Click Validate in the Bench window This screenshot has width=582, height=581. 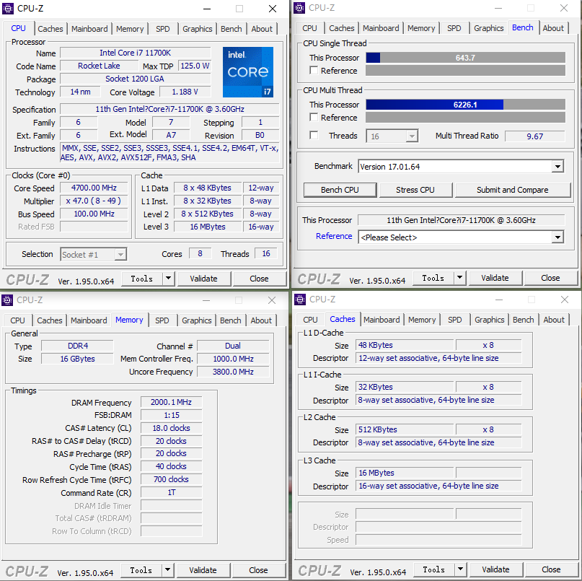point(495,277)
